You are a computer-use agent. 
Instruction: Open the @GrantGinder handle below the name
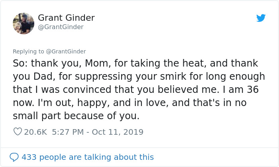[61, 27]
